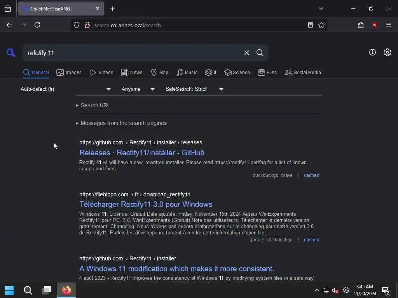Close the CollabNet SearXNG tab
Image resolution: width=398 pixels, height=298 pixels.
98,9
